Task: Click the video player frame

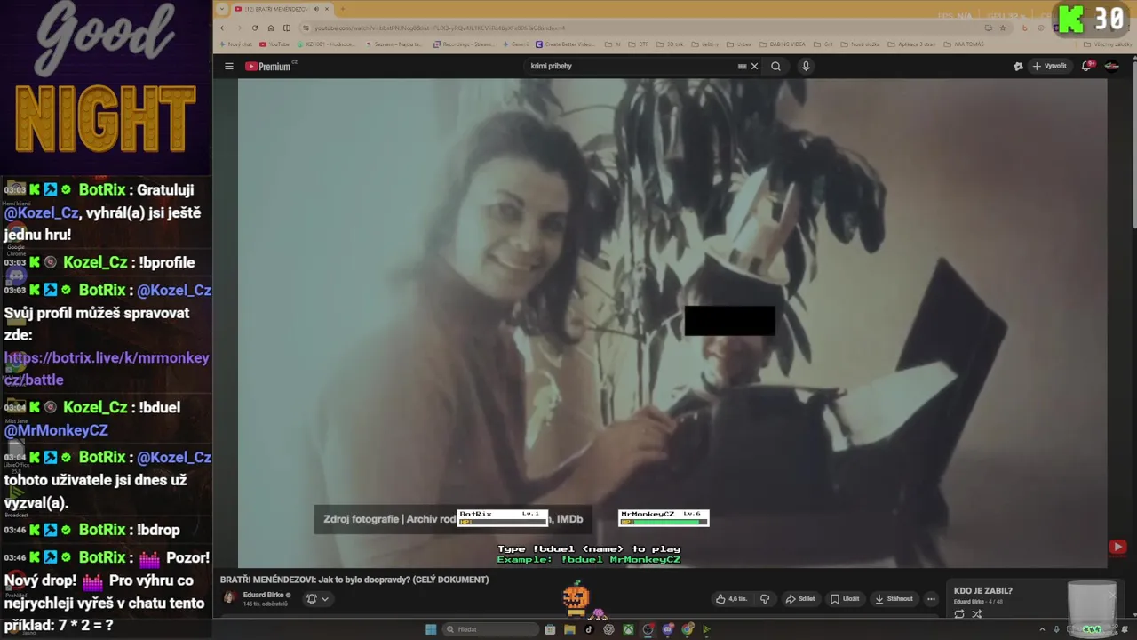Action: [x=672, y=323]
